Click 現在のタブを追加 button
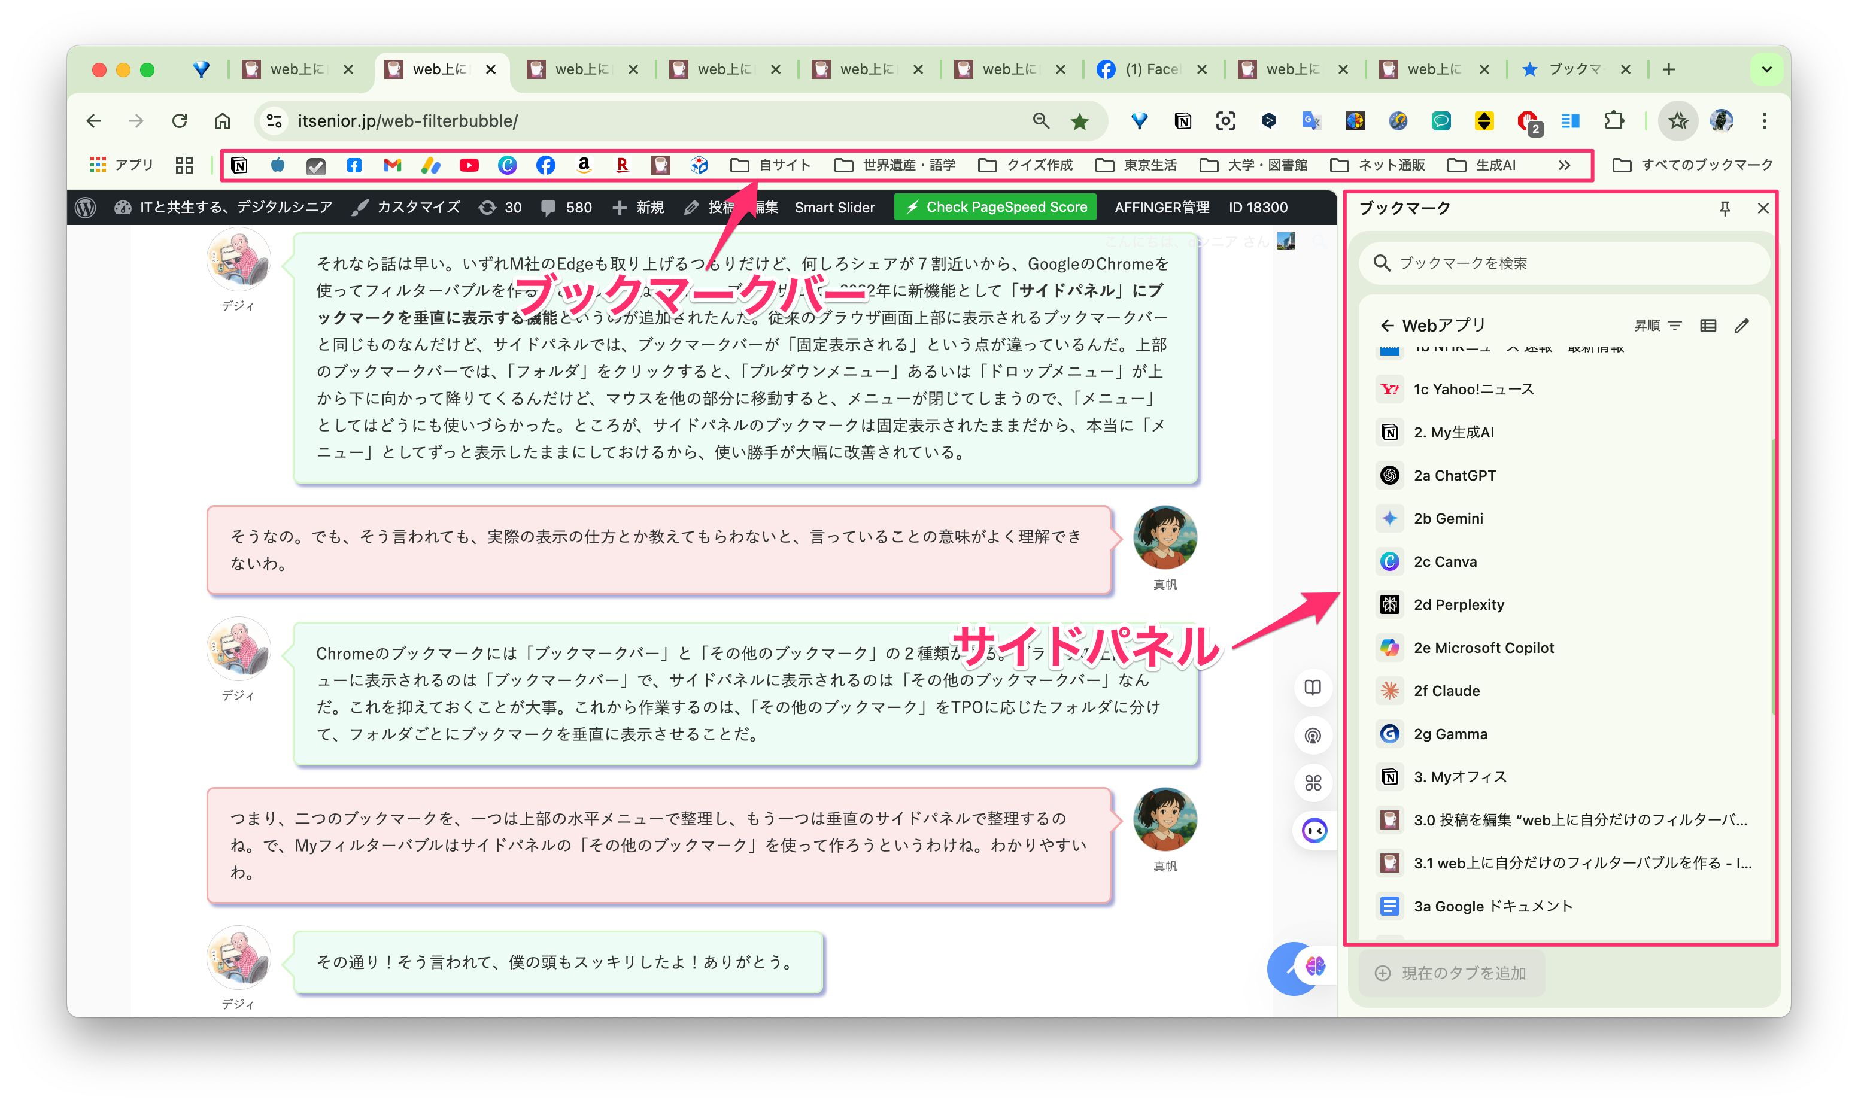The image size is (1858, 1106). pyautogui.click(x=1452, y=973)
